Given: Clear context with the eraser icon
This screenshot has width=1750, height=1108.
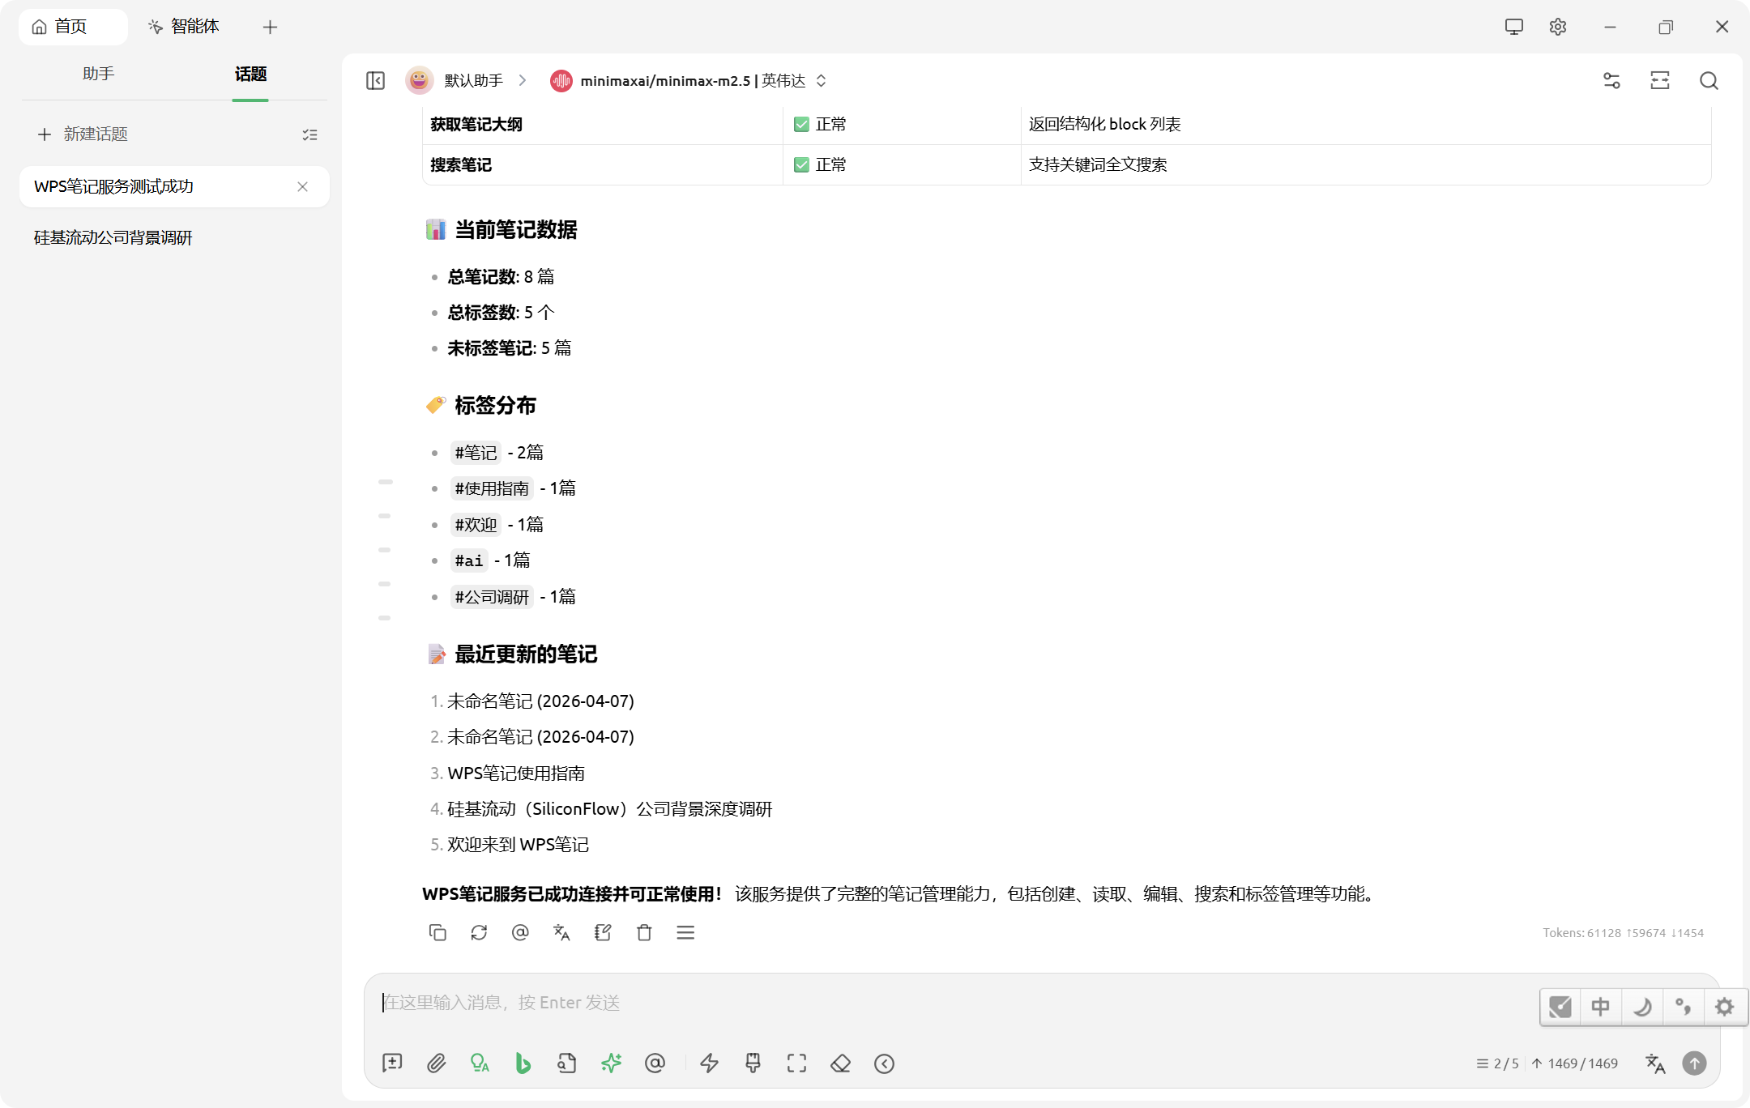Looking at the screenshot, I should point(841,1063).
